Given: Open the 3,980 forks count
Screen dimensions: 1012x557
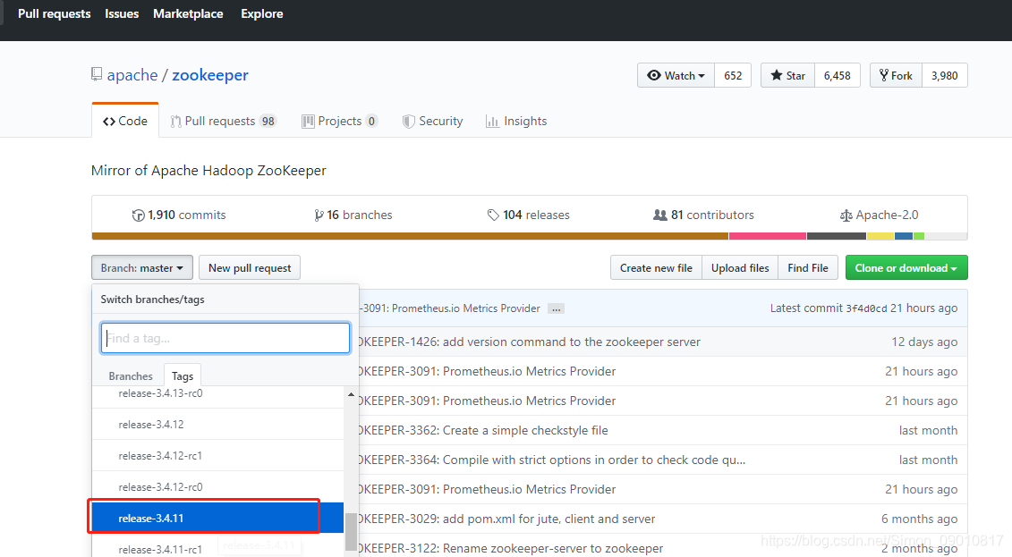Looking at the screenshot, I should click(x=944, y=75).
